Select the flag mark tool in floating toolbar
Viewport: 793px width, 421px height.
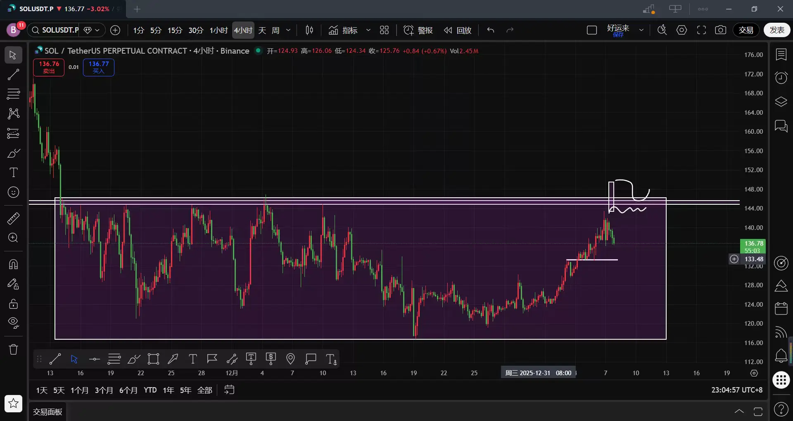pyautogui.click(x=212, y=359)
